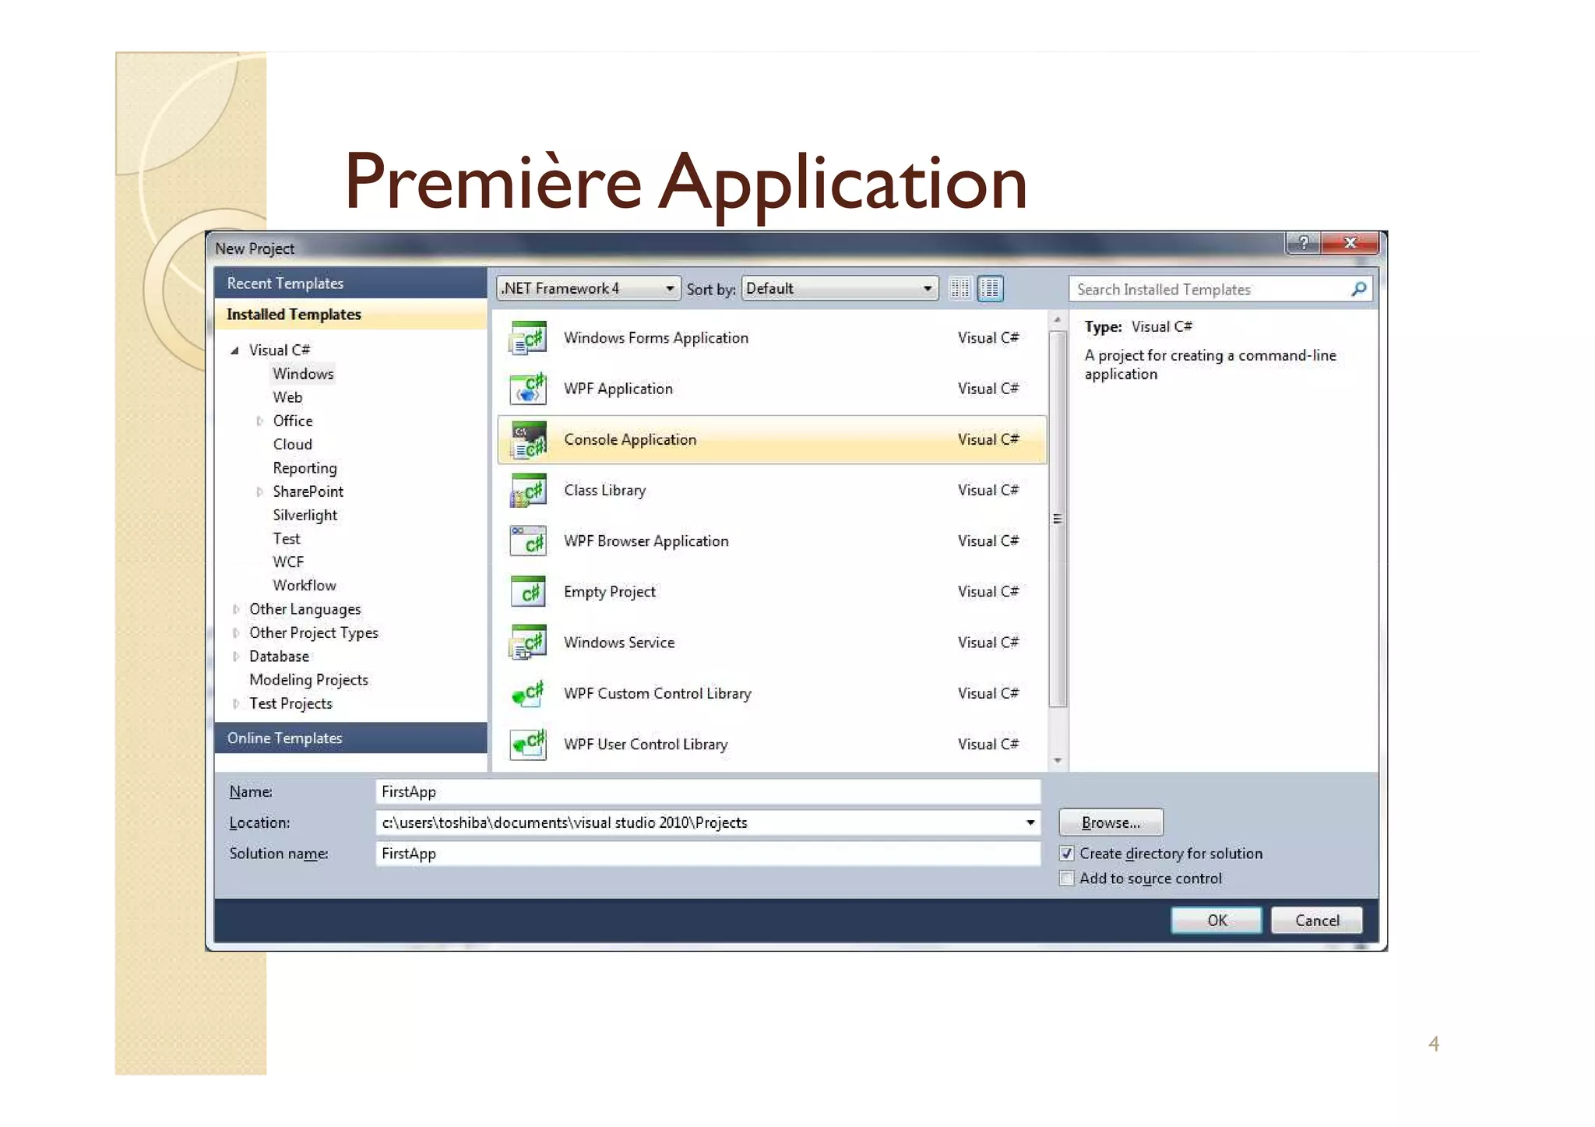Open the Sort by Default dropdown

click(x=839, y=289)
